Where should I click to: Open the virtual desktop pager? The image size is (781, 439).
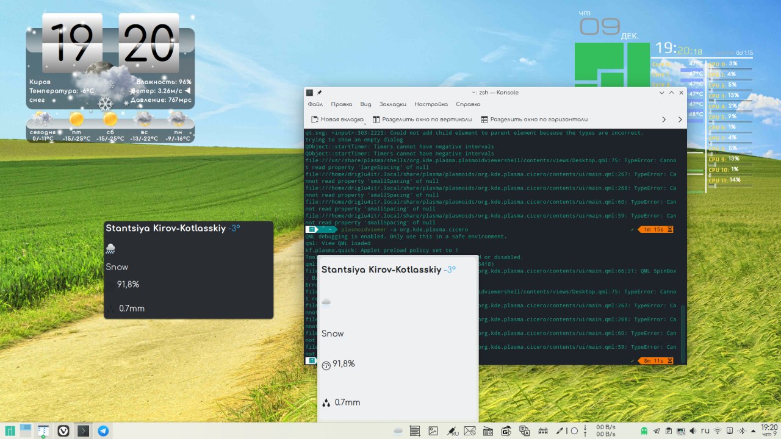[26, 430]
